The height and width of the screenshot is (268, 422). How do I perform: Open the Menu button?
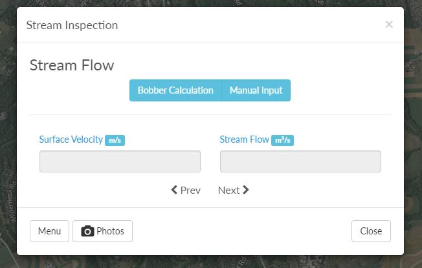click(50, 231)
